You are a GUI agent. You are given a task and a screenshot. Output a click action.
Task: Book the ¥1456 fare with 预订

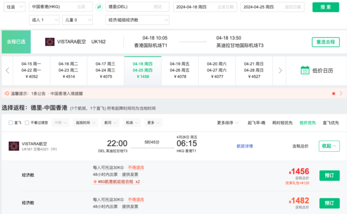330,175
